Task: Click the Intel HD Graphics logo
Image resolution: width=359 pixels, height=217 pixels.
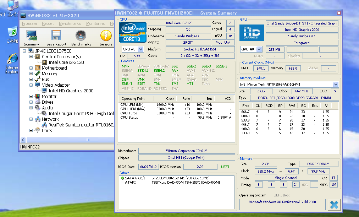Action: (x=251, y=32)
